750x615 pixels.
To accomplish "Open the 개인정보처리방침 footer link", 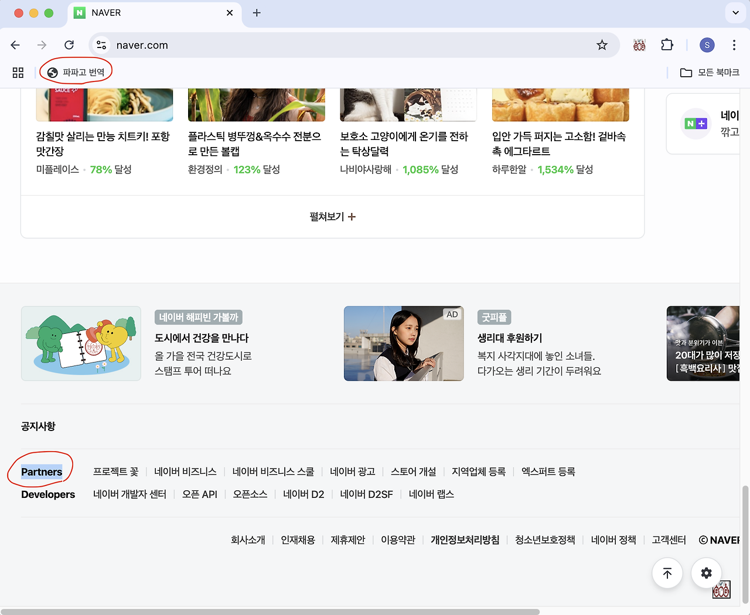I will click(465, 540).
